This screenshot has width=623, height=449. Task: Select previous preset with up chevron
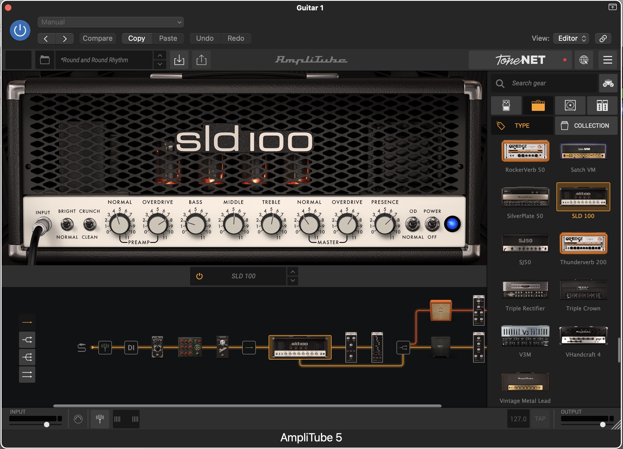160,55
